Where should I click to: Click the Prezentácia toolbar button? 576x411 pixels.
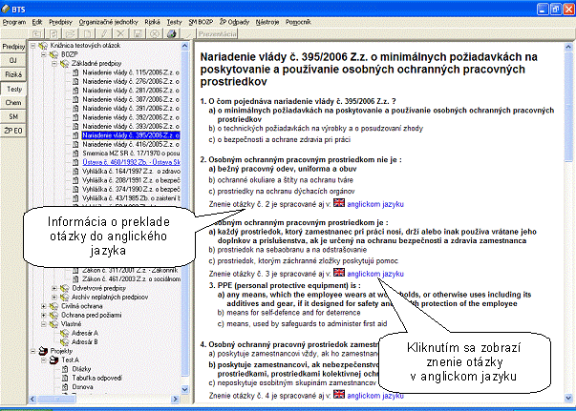[217, 33]
